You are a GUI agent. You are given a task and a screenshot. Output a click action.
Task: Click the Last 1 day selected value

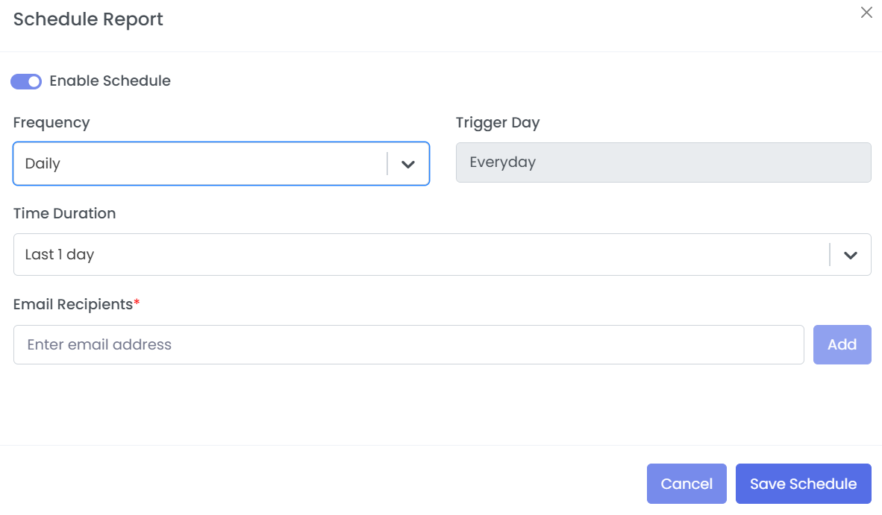[x=60, y=255]
